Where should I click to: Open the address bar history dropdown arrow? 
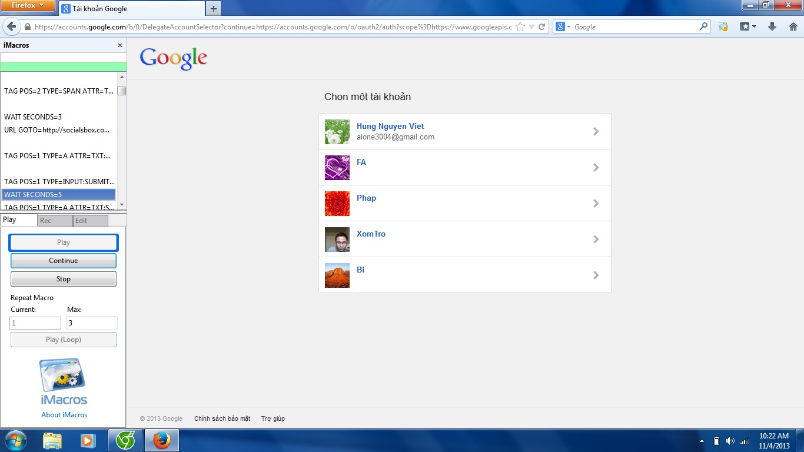click(x=531, y=27)
